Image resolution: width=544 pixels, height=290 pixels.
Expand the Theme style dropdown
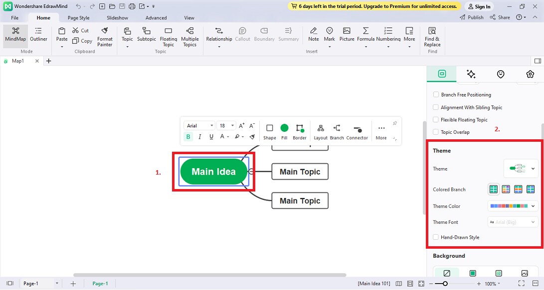point(521,169)
